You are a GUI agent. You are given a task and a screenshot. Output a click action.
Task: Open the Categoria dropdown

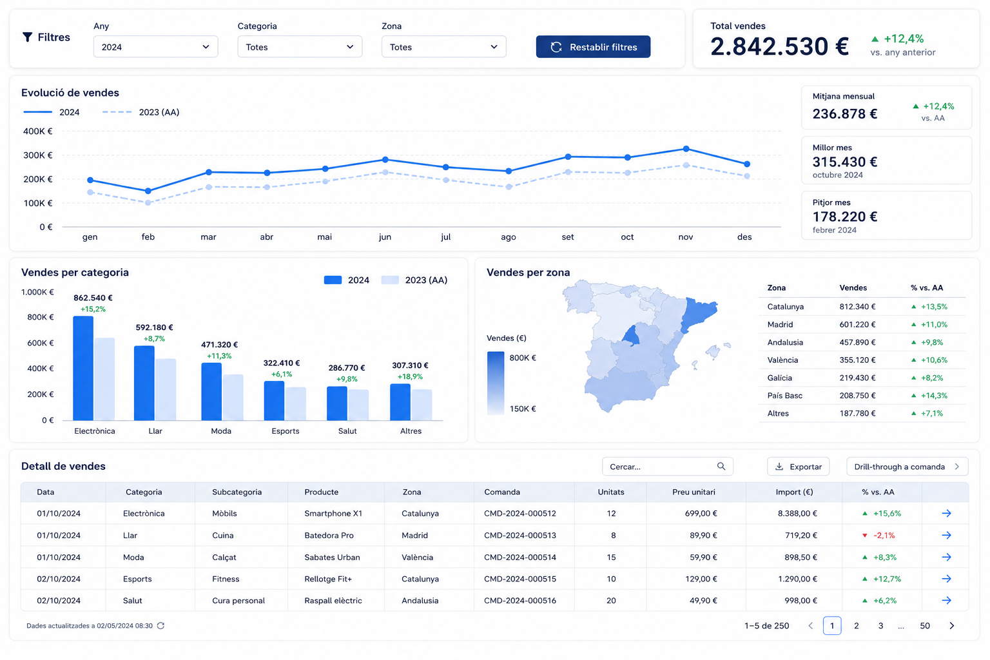pos(300,47)
